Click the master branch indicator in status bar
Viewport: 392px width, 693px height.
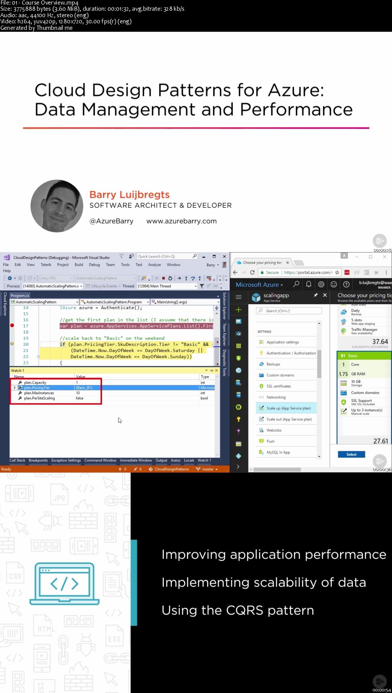[x=207, y=469]
